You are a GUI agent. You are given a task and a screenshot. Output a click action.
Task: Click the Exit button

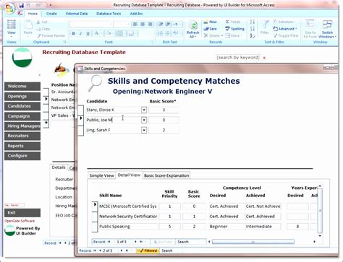click(22, 213)
